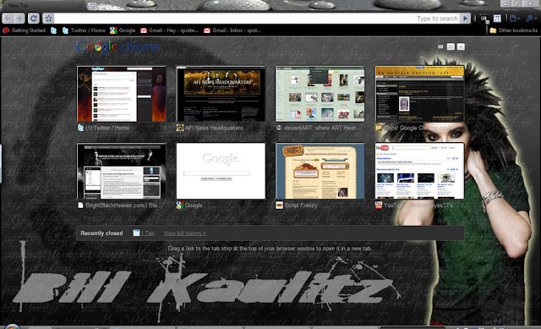The height and width of the screenshot is (329, 541).
Task: Open Twitter / Home thumbnail
Action: click(x=122, y=94)
